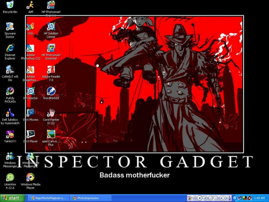
Task: Launch HP Director shortcut
Action: coord(30,93)
